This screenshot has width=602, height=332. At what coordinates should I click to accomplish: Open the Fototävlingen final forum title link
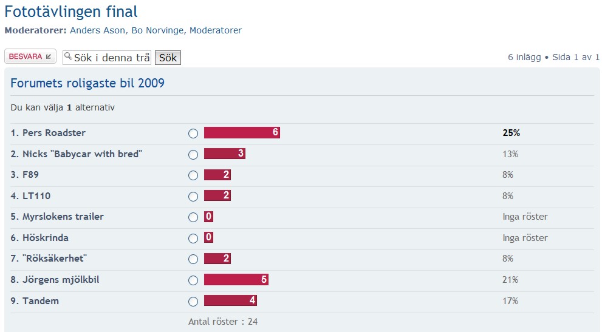click(x=71, y=12)
